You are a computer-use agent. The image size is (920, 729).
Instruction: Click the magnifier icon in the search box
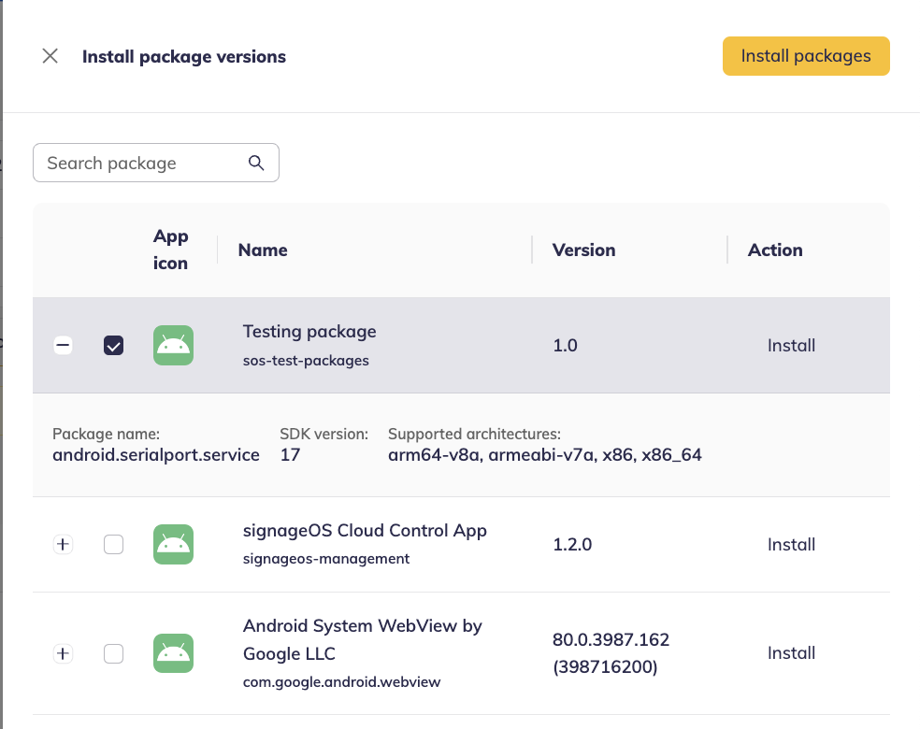[x=256, y=164]
